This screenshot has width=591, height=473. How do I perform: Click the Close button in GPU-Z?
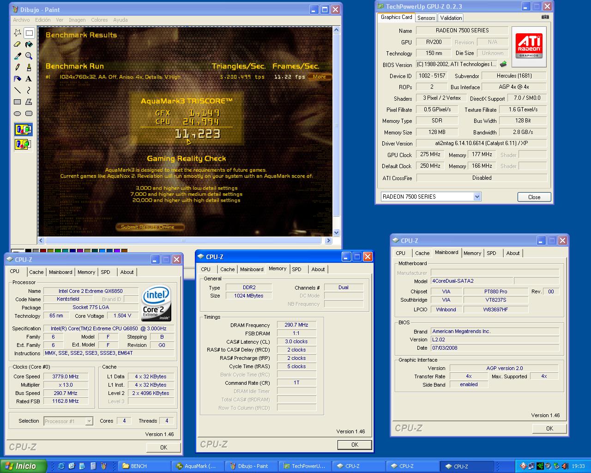pyautogui.click(x=534, y=197)
